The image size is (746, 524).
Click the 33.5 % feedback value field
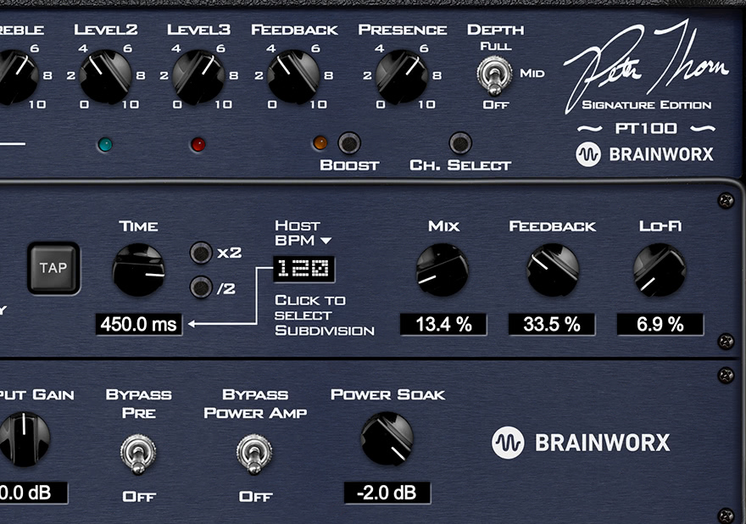point(552,324)
